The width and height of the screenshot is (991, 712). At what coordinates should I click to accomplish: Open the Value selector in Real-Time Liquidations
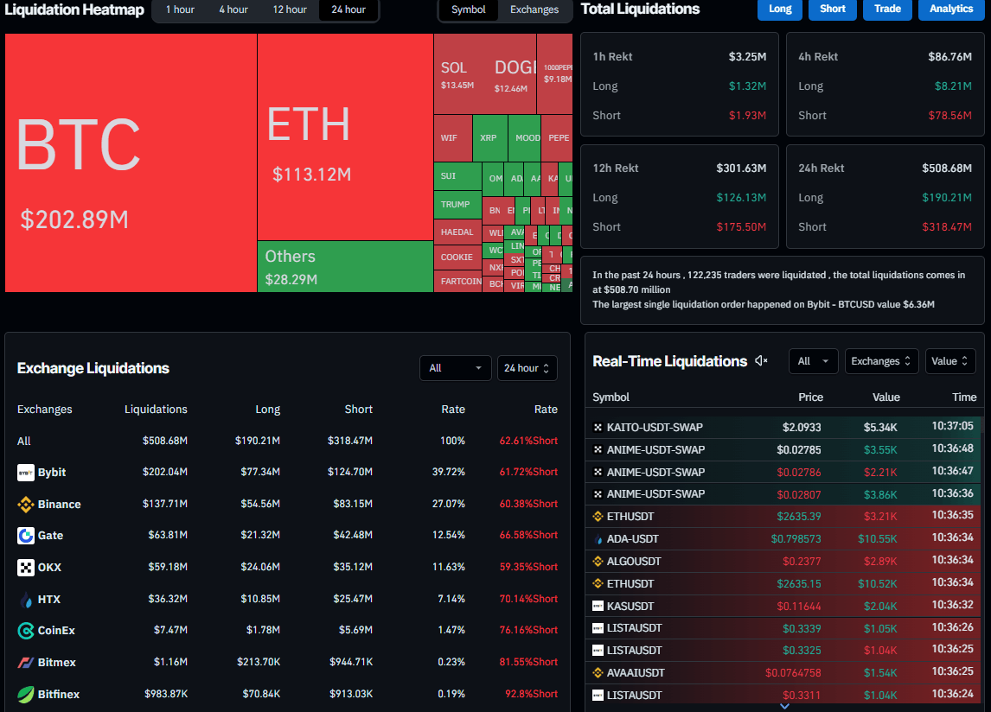coord(949,361)
